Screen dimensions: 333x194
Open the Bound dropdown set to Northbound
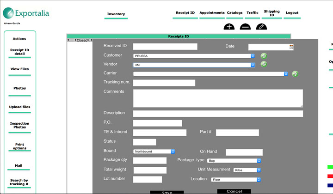(x=154, y=152)
